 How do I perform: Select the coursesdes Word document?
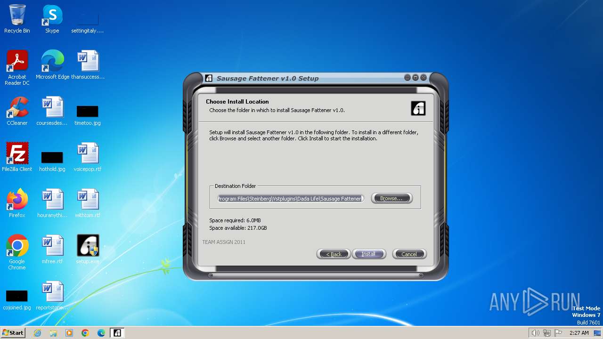coord(52,111)
